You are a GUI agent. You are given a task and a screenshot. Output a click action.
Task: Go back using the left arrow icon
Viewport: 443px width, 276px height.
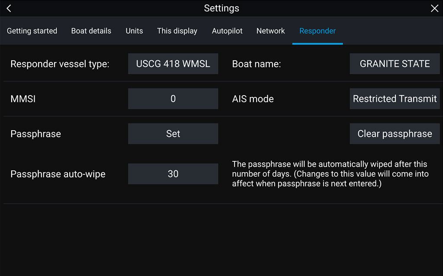pos(9,8)
